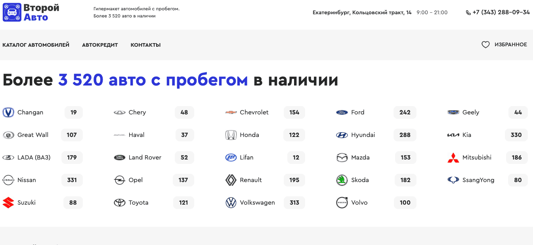Click the Mitsubishi logo icon
533x245 pixels.
(454, 157)
